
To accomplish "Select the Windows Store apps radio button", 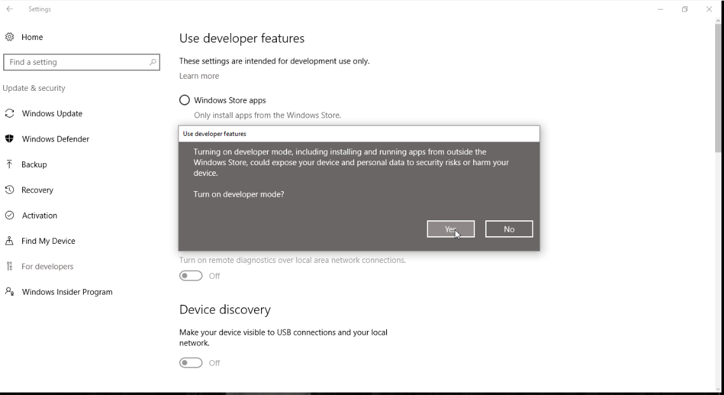I will pyautogui.click(x=184, y=100).
